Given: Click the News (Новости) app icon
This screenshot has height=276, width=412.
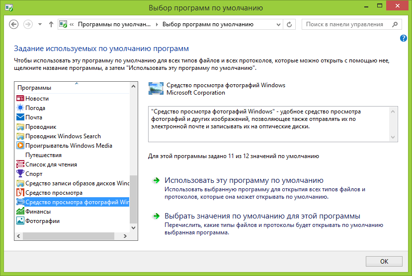Looking at the screenshot, I should [20, 99].
